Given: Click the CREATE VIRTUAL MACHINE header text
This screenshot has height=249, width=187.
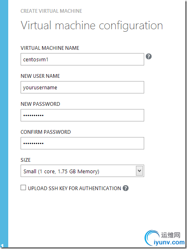Looking at the screenshot, I should click(51, 11).
